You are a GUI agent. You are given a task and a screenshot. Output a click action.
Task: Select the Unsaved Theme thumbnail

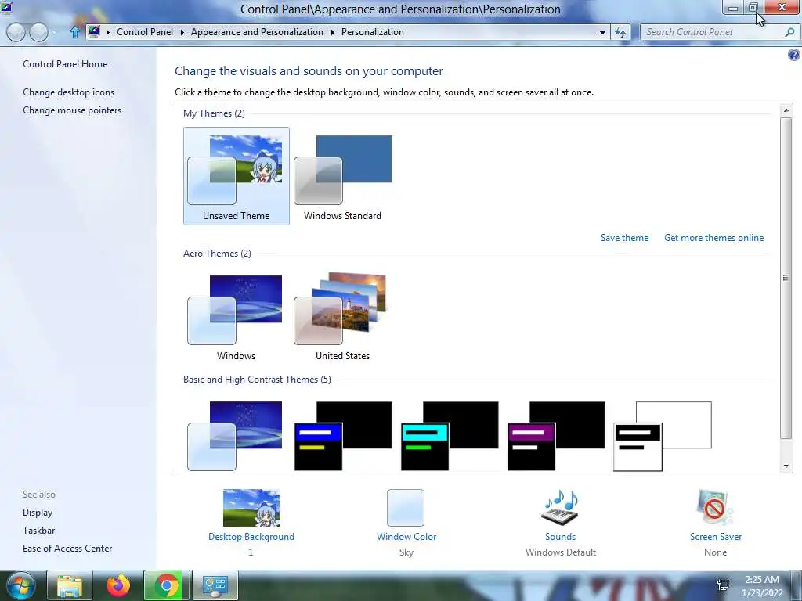click(236, 176)
